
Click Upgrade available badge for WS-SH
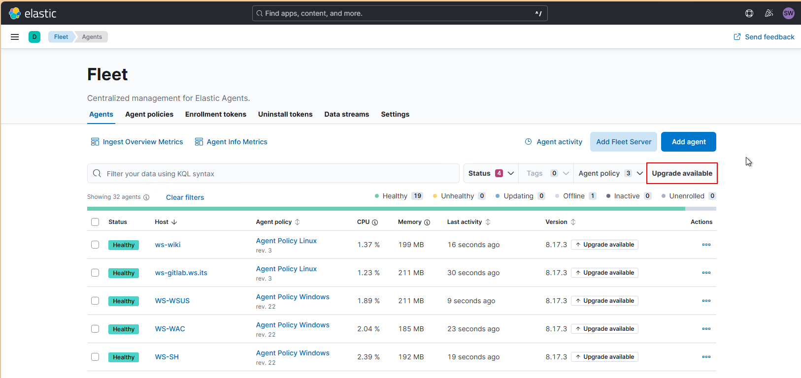pyautogui.click(x=604, y=357)
